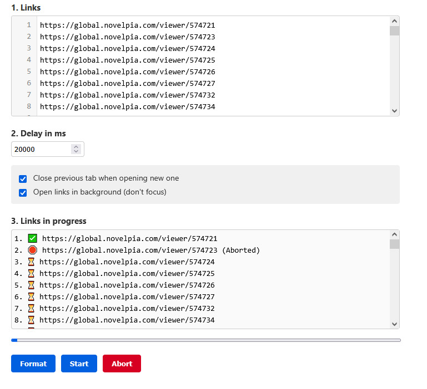Screen dimensions: 427x389
Task: Click the hourglass icon beside link 574725
Action: [x=31, y=273]
